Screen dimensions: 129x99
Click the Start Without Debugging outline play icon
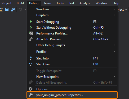tap(31, 27)
